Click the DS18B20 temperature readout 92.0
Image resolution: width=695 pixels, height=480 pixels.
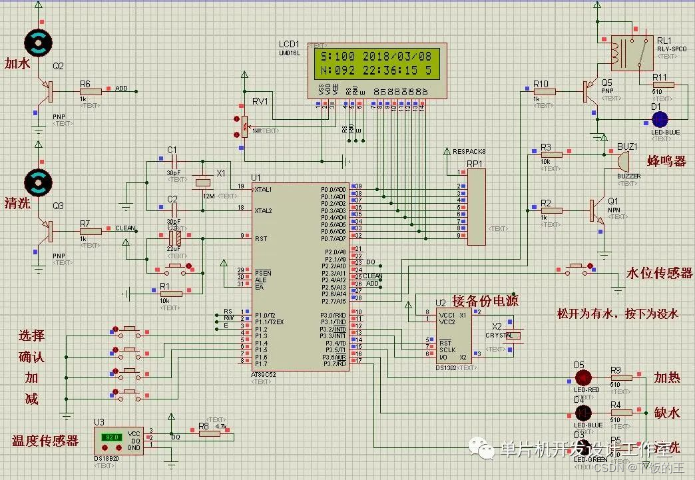112,437
